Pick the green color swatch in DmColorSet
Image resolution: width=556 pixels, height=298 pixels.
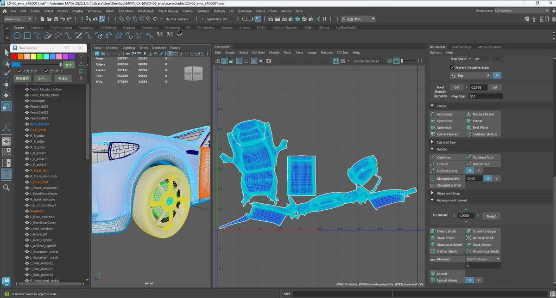coord(40,56)
